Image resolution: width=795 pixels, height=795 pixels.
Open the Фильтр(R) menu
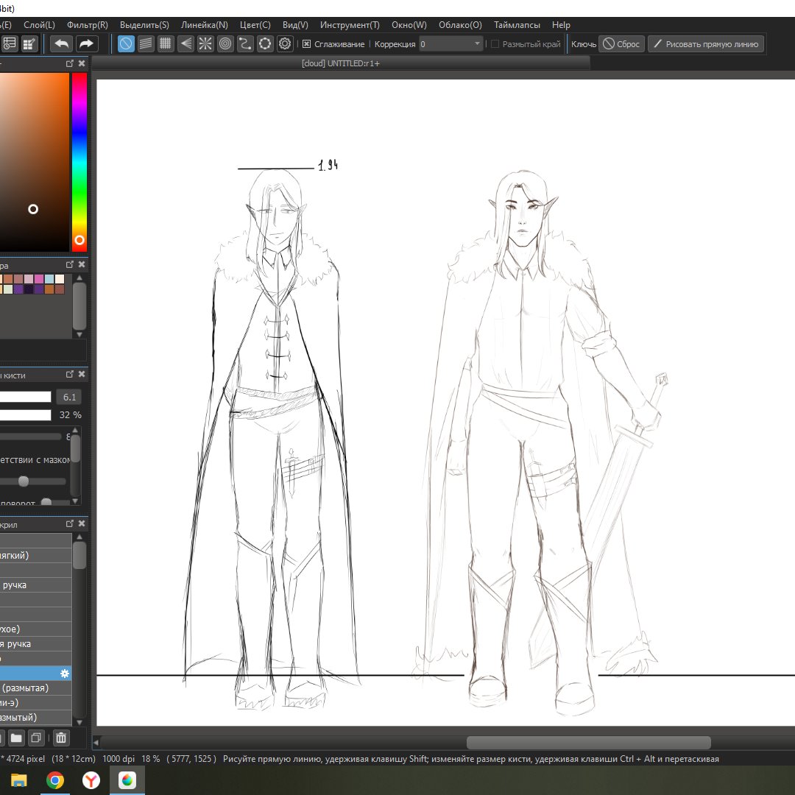tap(87, 25)
